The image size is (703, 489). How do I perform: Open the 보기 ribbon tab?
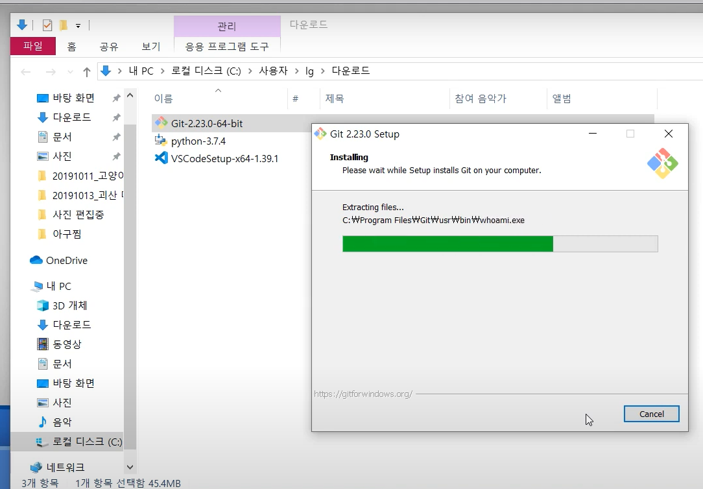click(151, 47)
